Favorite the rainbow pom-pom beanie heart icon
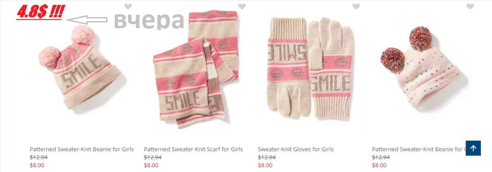The width and height of the screenshot is (492, 172). point(470,6)
